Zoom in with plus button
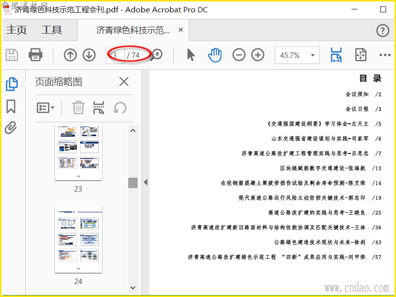Viewport: 396px width, 297px height. point(258,55)
